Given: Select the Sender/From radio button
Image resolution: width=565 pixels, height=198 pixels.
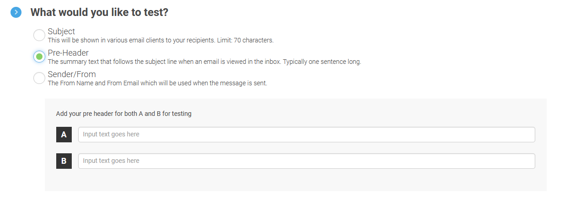Looking at the screenshot, I should [x=39, y=78].
